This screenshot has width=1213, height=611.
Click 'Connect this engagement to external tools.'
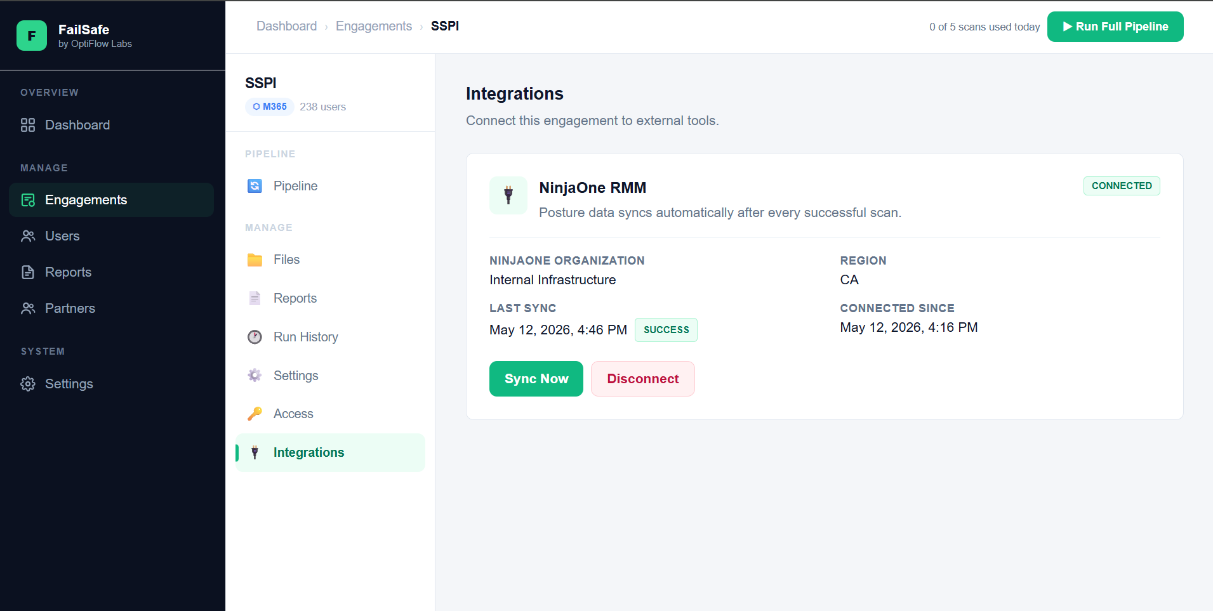pyautogui.click(x=592, y=121)
